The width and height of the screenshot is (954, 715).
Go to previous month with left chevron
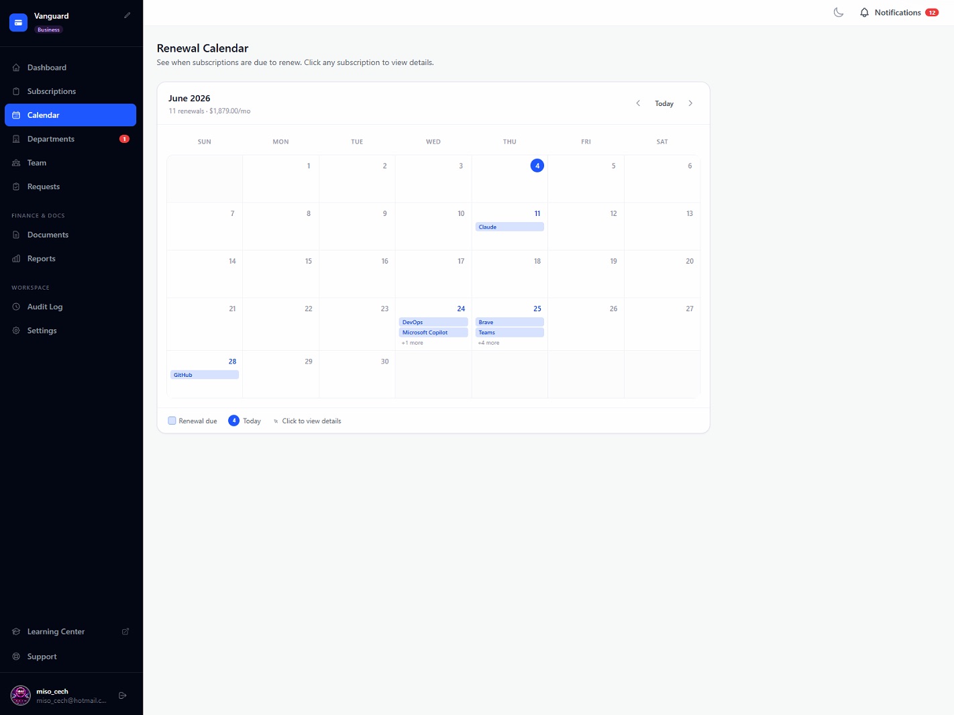pyautogui.click(x=638, y=103)
